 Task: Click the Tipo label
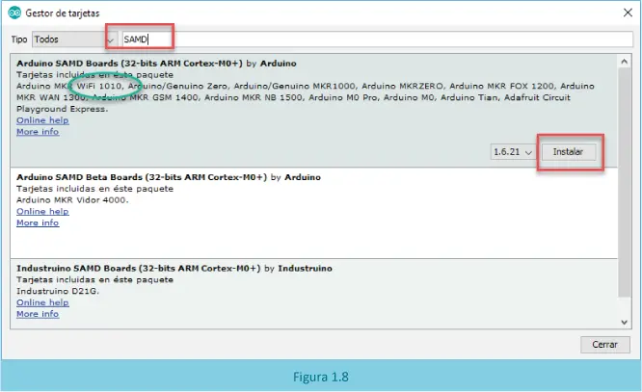19,39
